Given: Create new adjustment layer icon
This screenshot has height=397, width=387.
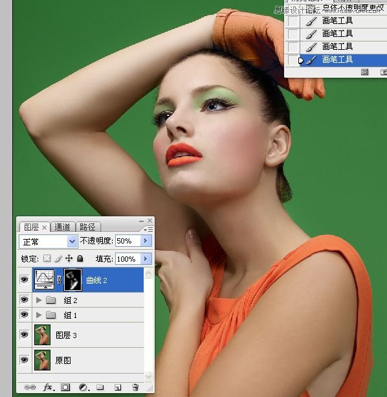Looking at the screenshot, I should tap(83, 387).
